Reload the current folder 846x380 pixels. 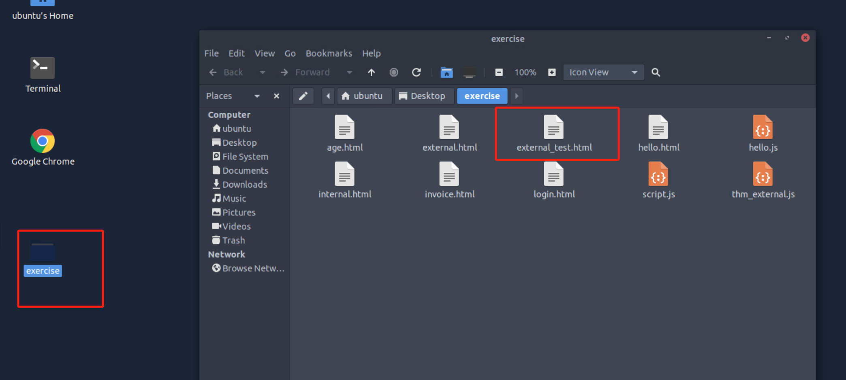click(416, 72)
